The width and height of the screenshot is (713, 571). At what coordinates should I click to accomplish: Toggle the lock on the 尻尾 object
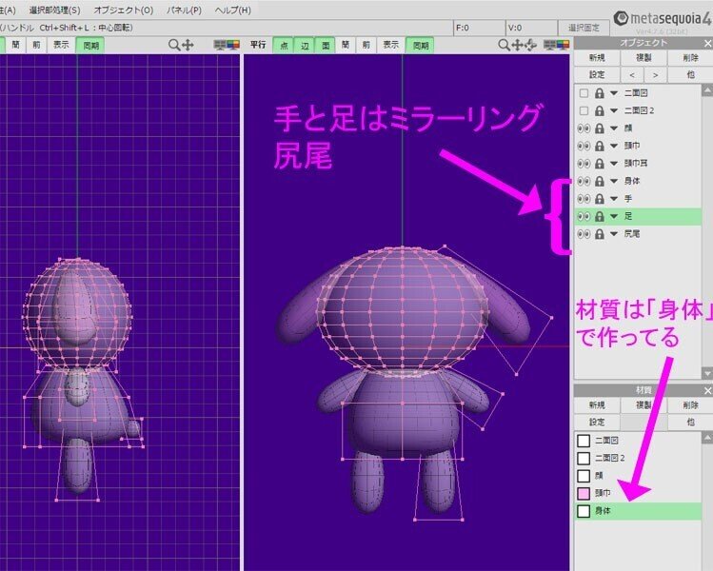[600, 234]
